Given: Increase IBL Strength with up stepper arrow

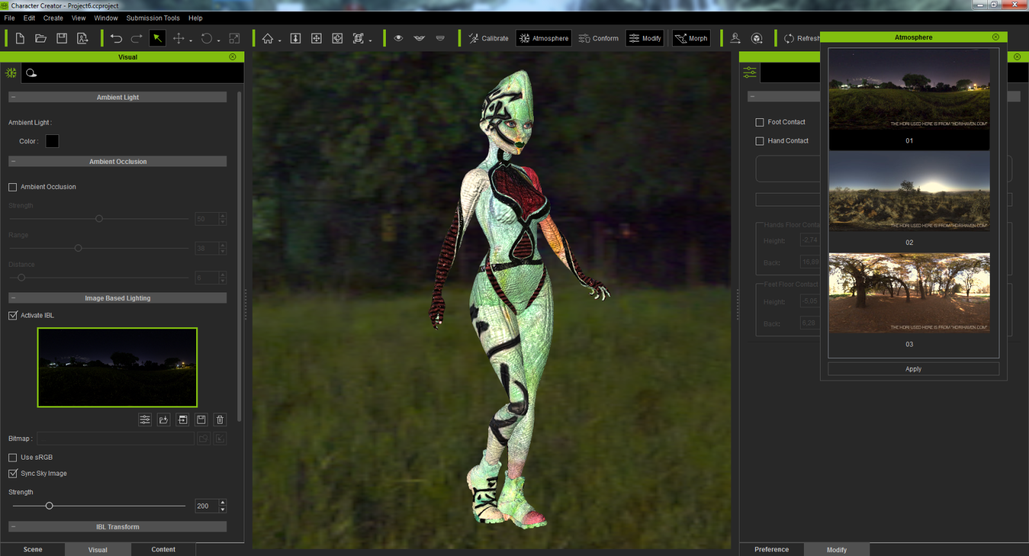Looking at the screenshot, I should coord(223,503).
